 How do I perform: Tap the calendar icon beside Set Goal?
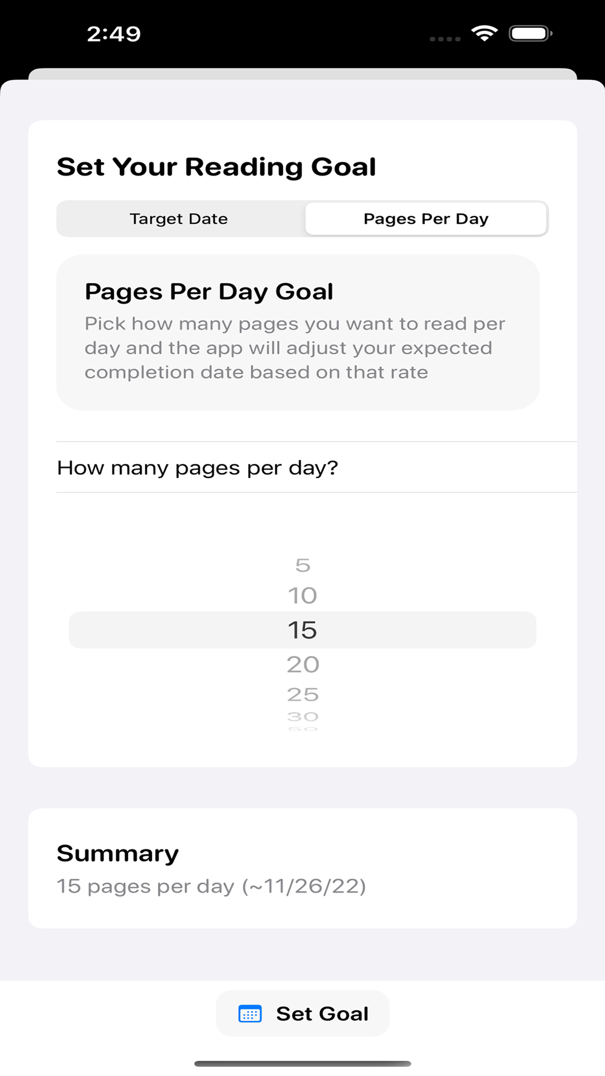point(250,1014)
